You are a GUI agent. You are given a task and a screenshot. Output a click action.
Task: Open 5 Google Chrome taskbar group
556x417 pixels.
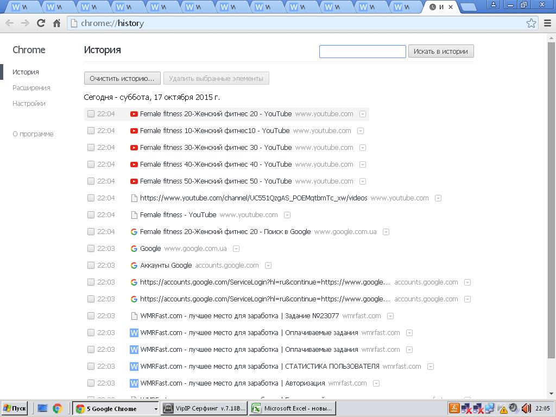tap(116, 408)
